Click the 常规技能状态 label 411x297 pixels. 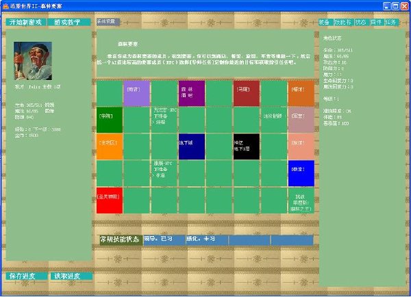[121, 240]
